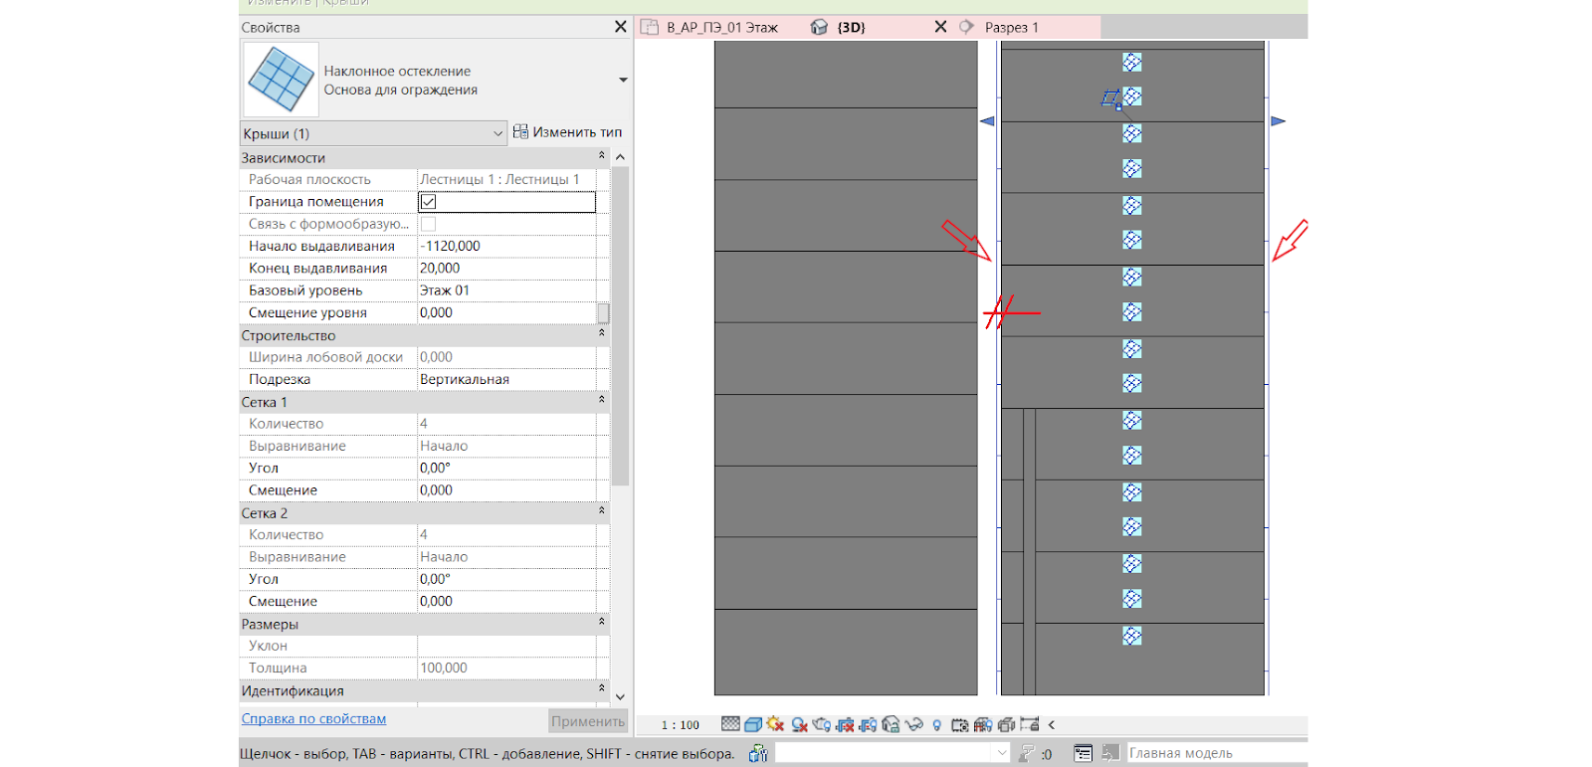Collapse the Строительство section
Image resolution: width=1592 pixels, height=767 pixels.
[x=601, y=334]
